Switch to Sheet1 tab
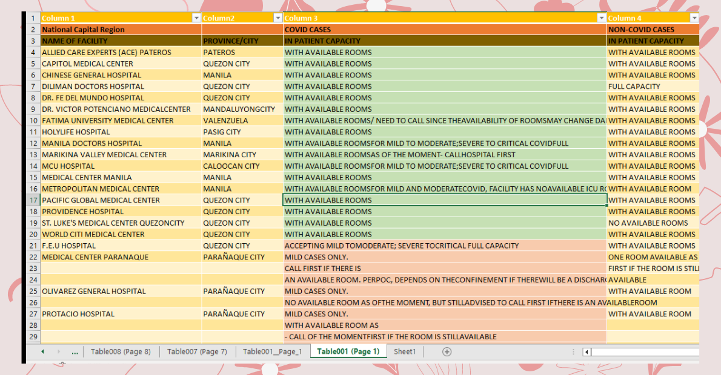Screen dimensions: 721x375 [405, 351]
